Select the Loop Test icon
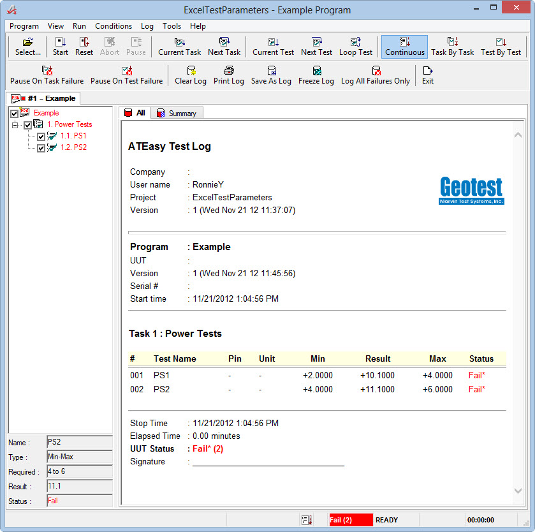 356,46
